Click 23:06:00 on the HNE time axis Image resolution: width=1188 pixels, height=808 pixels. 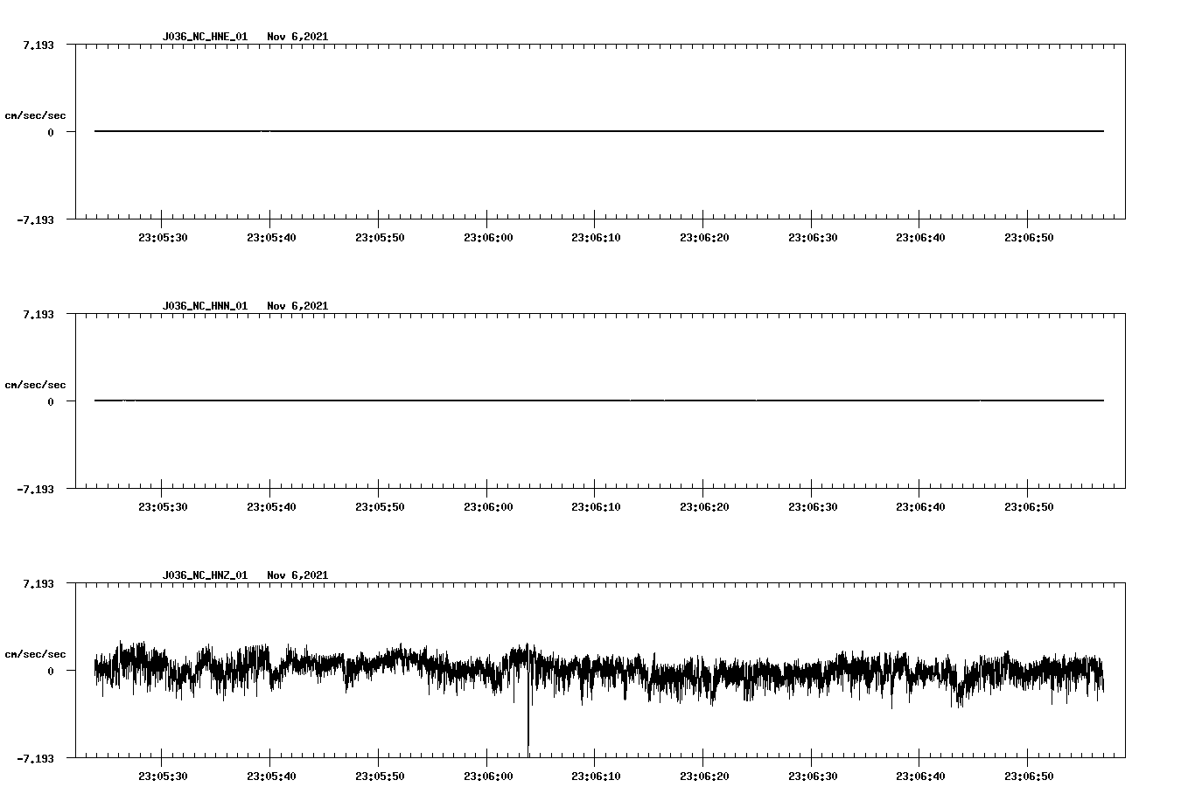488,238
